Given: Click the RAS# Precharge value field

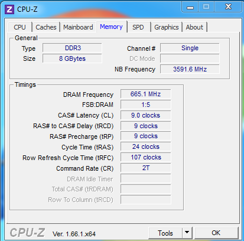Looking at the screenshot, I should [146, 136].
